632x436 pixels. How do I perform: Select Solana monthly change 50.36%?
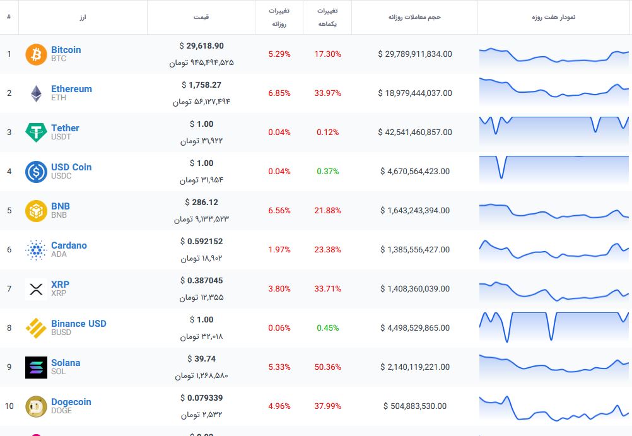coord(328,367)
